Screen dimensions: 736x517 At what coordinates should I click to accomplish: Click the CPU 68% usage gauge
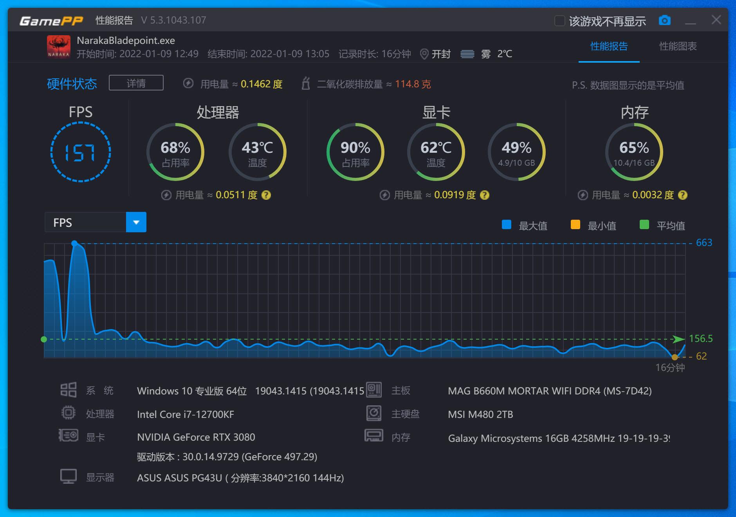point(175,152)
